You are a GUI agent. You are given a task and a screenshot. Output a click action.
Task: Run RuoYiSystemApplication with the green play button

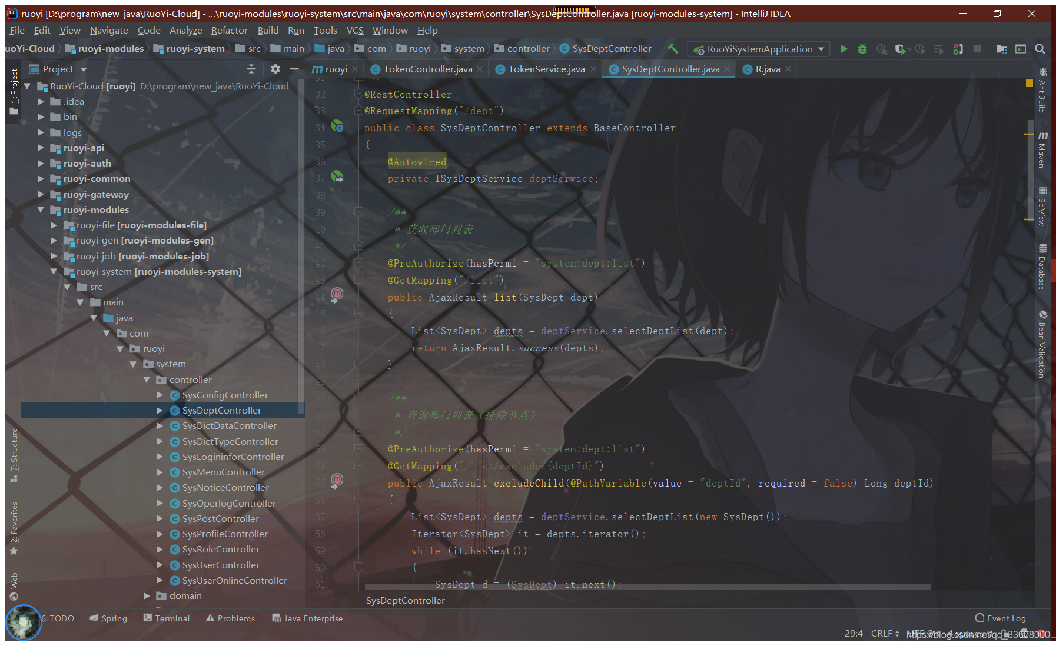[844, 49]
